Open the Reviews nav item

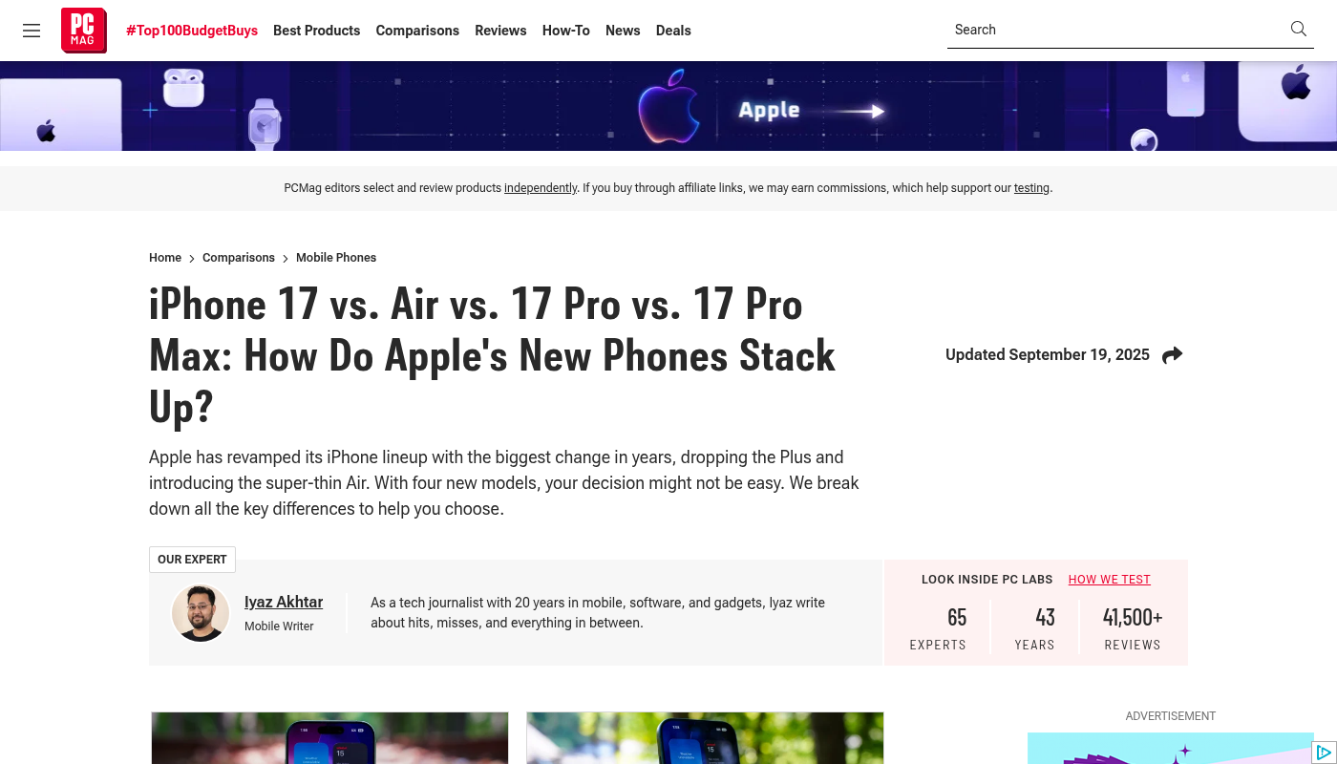[x=500, y=31]
